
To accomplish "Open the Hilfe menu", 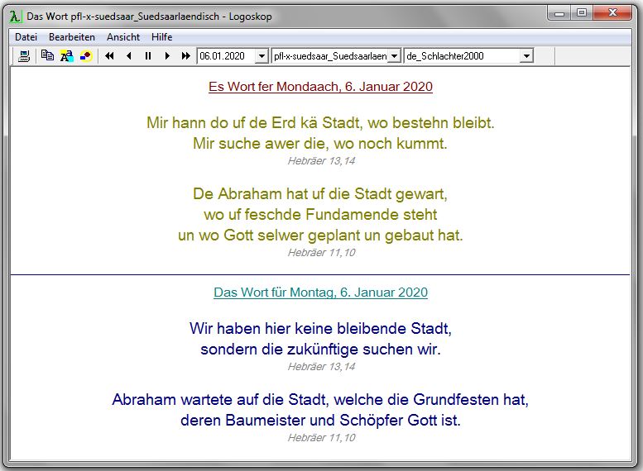I will tap(161, 37).
